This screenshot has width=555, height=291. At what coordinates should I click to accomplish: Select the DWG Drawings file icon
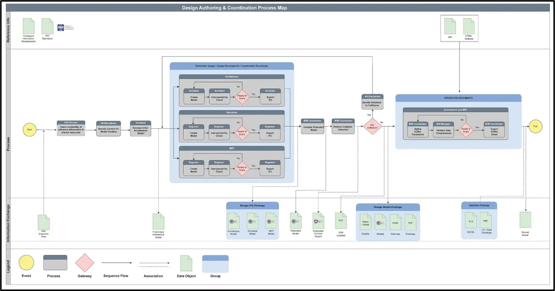(395, 222)
